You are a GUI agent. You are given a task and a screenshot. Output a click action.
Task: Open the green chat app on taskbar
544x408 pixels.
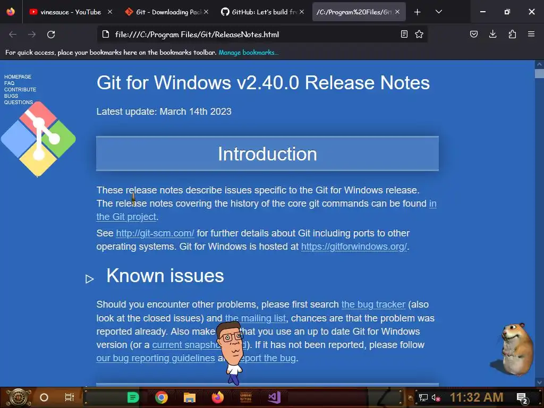pos(133,397)
